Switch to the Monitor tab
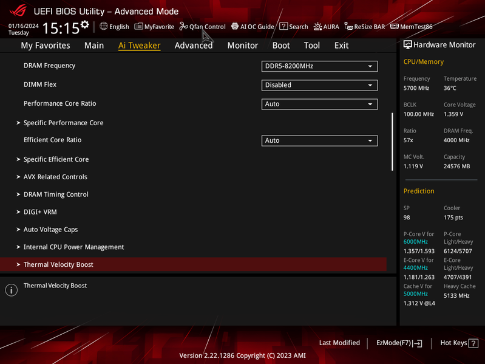Image resolution: width=485 pixels, height=364 pixels. click(x=243, y=46)
